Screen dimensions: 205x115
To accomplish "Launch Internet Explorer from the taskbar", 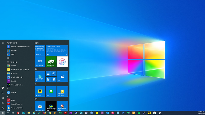I will [34, 113].
